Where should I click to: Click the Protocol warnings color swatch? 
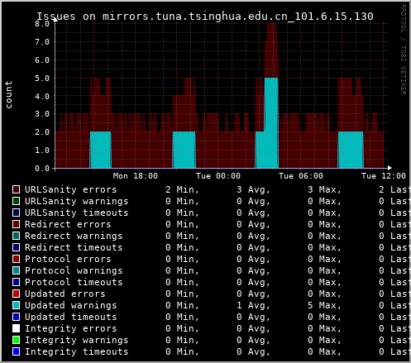coord(16,270)
